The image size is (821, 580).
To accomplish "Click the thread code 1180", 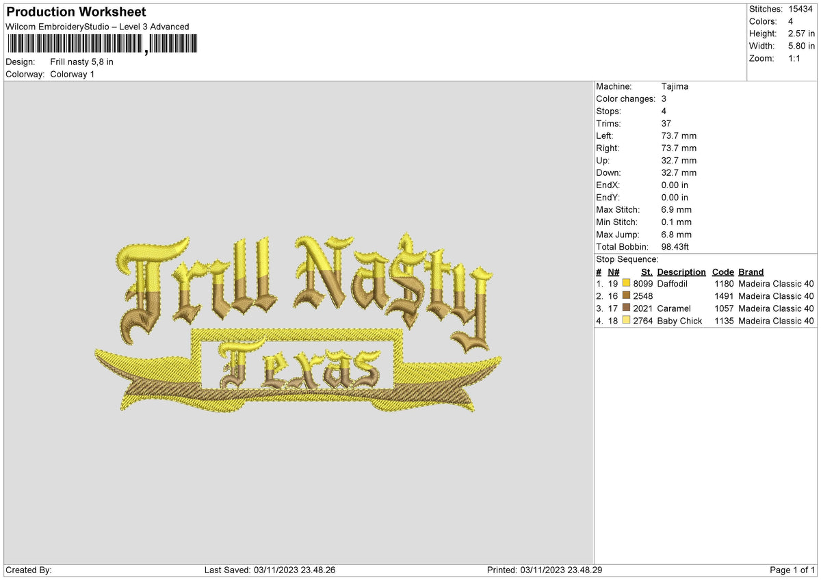I will click(724, 283).
